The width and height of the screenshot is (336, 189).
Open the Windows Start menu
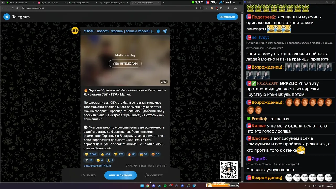pos(142,186)
